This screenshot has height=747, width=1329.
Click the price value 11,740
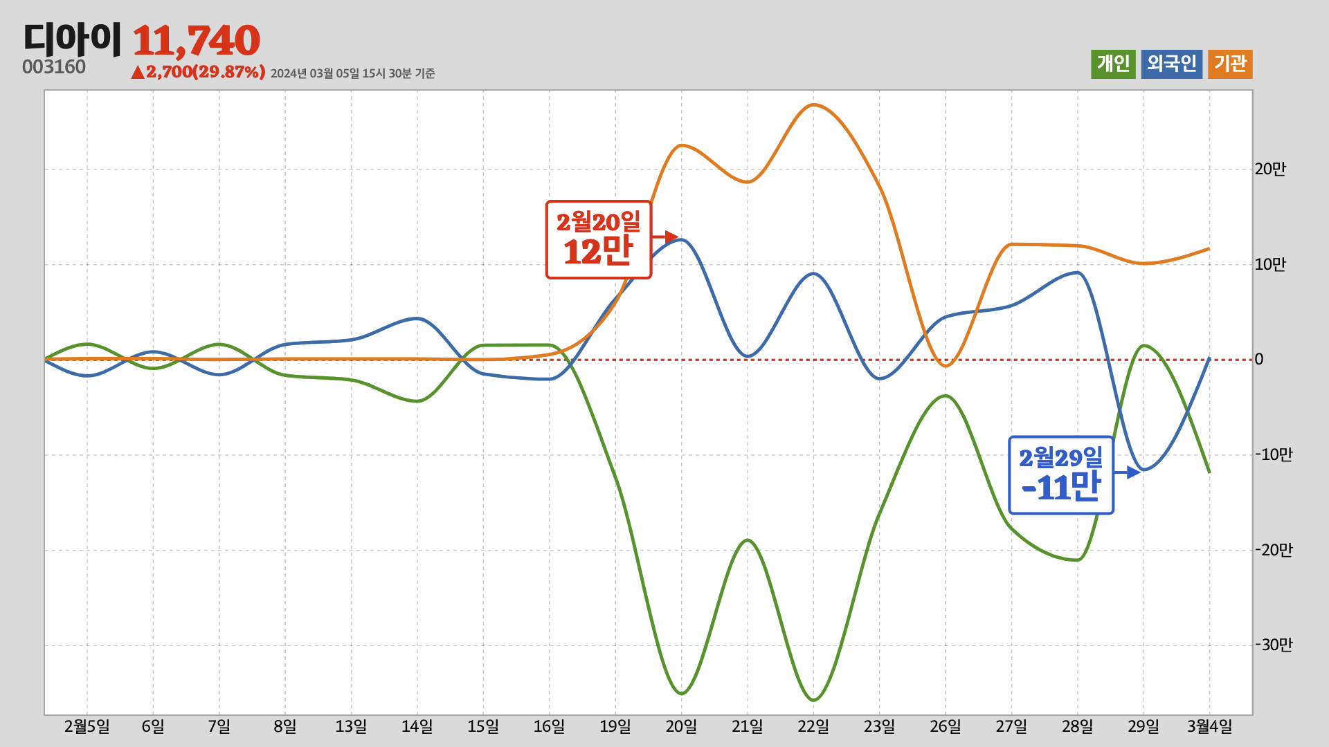pyautogui.click(x=197, y=41)
